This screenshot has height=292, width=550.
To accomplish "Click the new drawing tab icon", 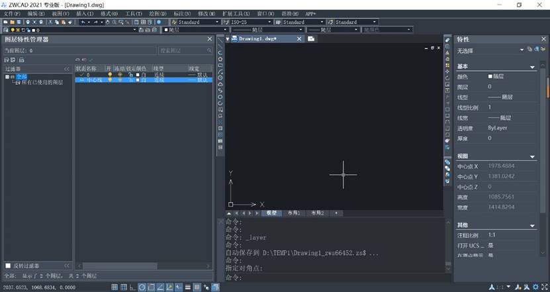I will click(x=311, y=39).
